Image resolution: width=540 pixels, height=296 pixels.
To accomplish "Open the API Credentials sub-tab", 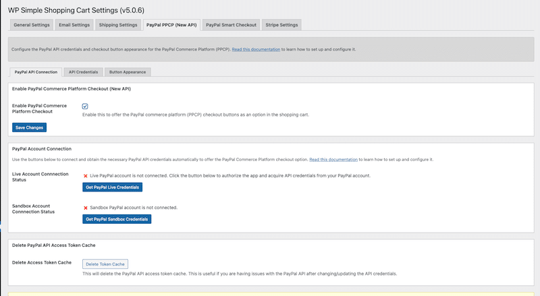I will (83, 71).
